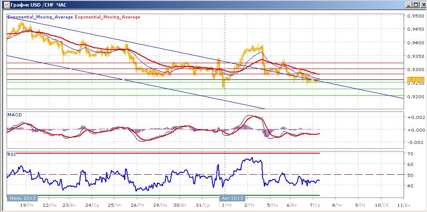Screen dimensions: 427x212
Task: Maximize the USD/CHF chart window
Action: 415,5
